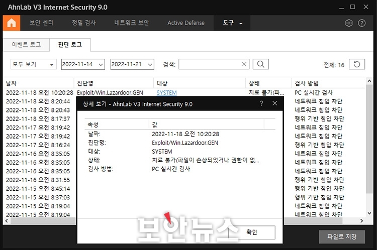
Task: Select the 진단명 property row in dialog
Action: click(180, 143)
